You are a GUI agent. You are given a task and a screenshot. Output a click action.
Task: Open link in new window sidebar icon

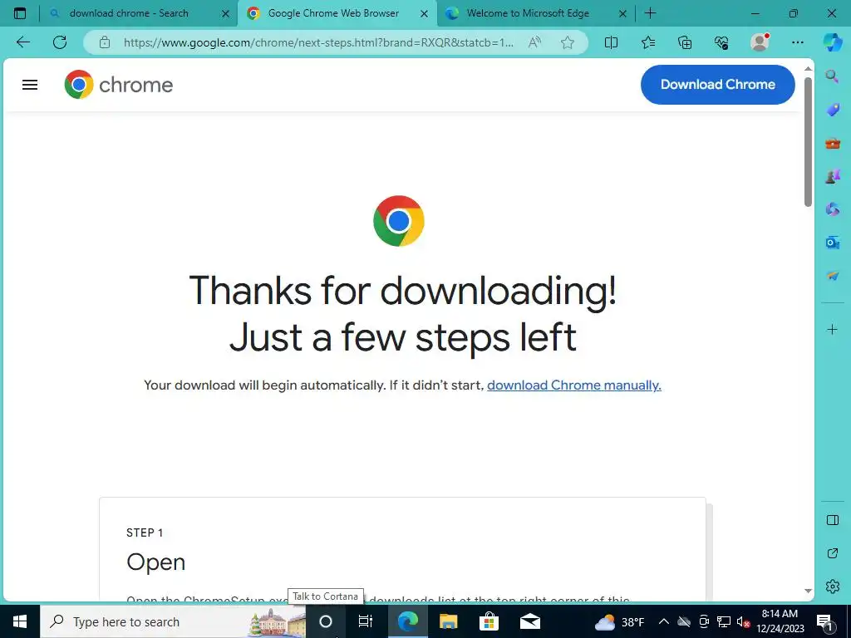(x=833, y=553)
